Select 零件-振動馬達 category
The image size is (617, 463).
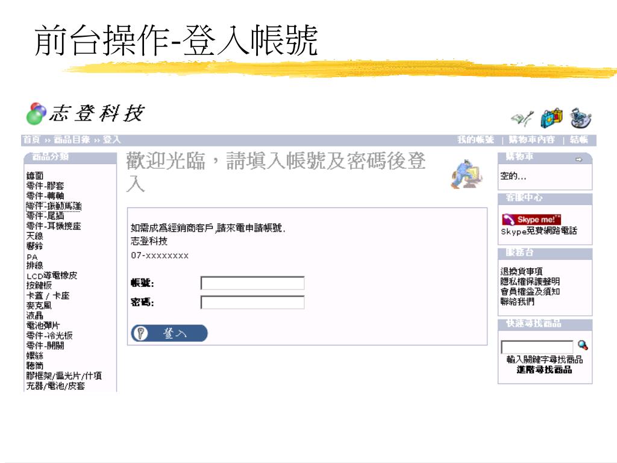pos(54,206)
